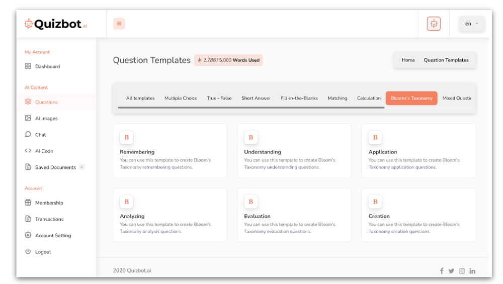The image size is (503, 284).
Task: Open the Facebook icon in footer
Action: pyautogui.click(x=442, y=271)
